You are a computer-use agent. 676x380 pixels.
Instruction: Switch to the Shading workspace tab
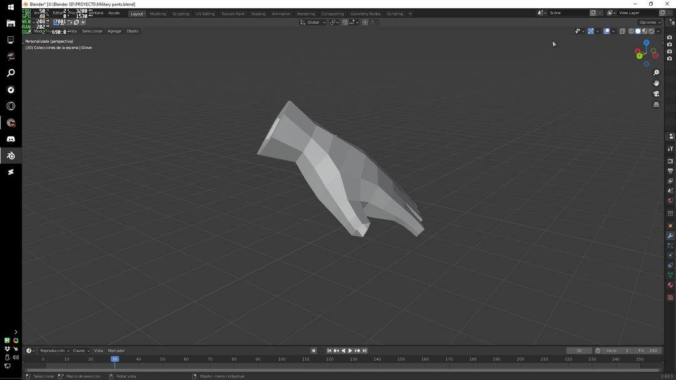click(x=258, y=13)
